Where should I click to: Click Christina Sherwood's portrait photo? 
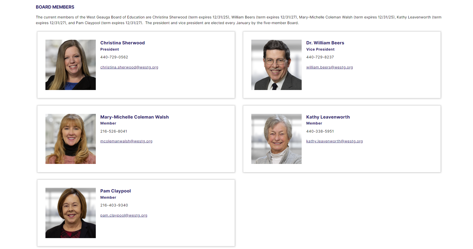point(71,65)
